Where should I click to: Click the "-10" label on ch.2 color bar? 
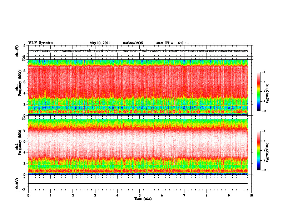264,170
